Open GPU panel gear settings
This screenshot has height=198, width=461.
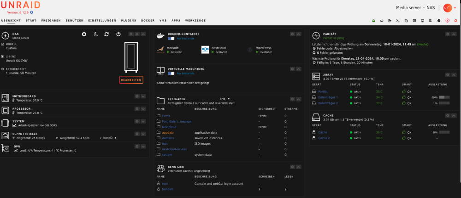[137, 146]
